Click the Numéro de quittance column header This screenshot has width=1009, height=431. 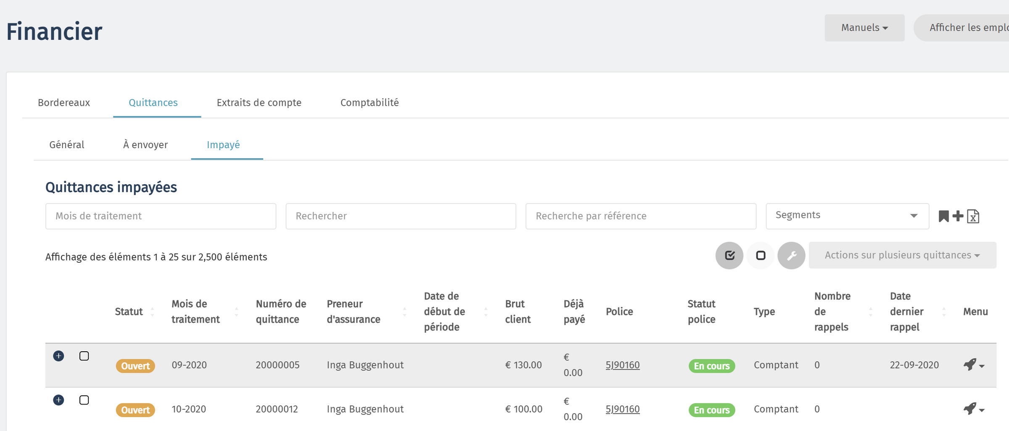[x=281, y=311]
